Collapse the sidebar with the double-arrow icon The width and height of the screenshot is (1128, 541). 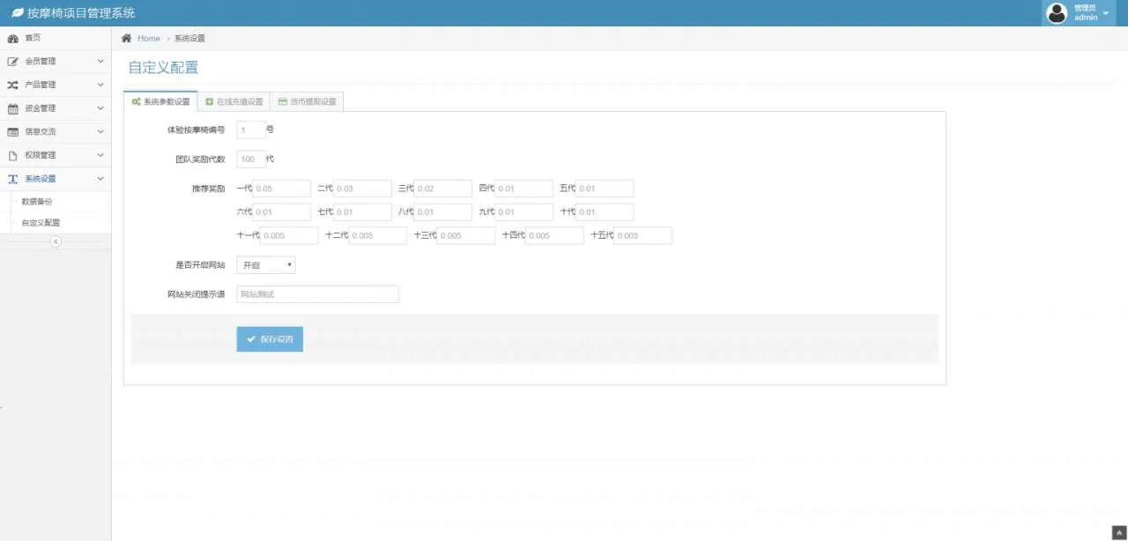56,241
